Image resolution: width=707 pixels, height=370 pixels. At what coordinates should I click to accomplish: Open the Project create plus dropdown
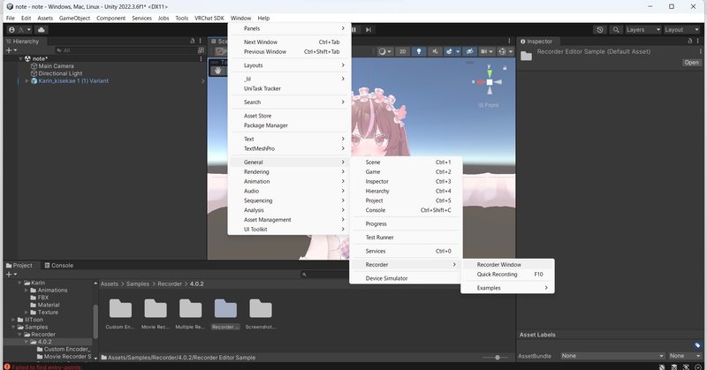coord(11,274)
